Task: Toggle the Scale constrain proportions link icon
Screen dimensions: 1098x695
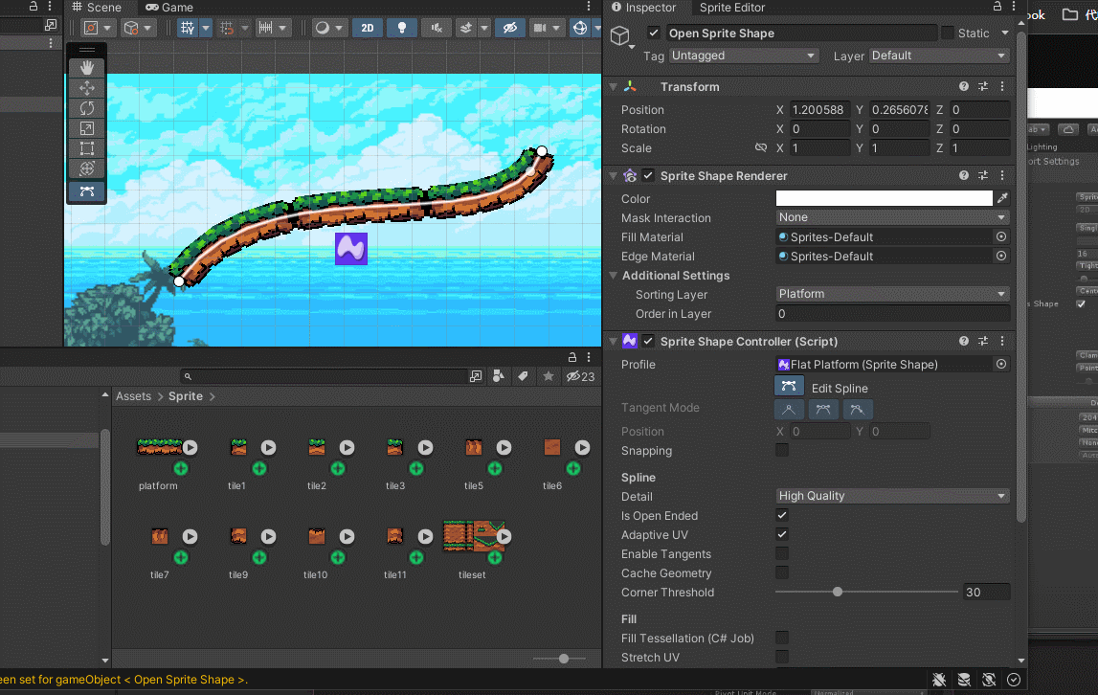Action: (x=760, y=147)
